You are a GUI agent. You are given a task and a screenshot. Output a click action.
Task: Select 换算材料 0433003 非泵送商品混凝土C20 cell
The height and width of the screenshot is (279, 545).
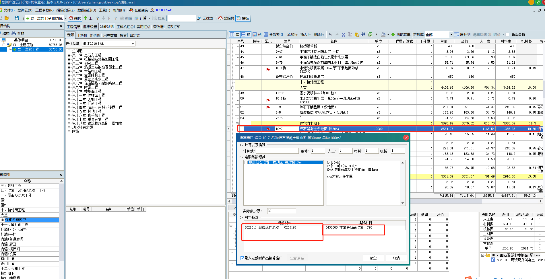coord(365,227)
